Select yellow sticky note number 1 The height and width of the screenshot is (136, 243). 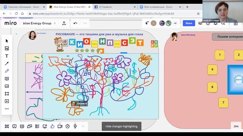point(220,55)
